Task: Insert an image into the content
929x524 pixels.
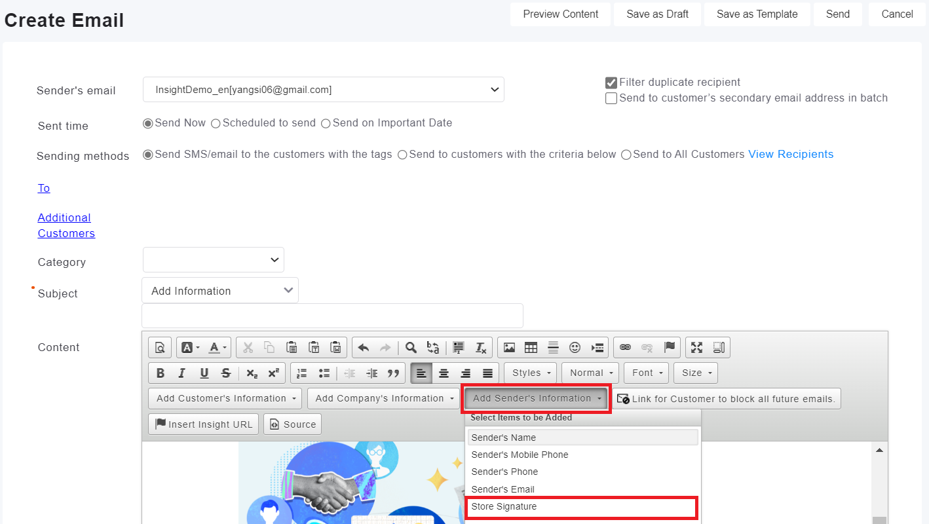Action: point(509,347)
